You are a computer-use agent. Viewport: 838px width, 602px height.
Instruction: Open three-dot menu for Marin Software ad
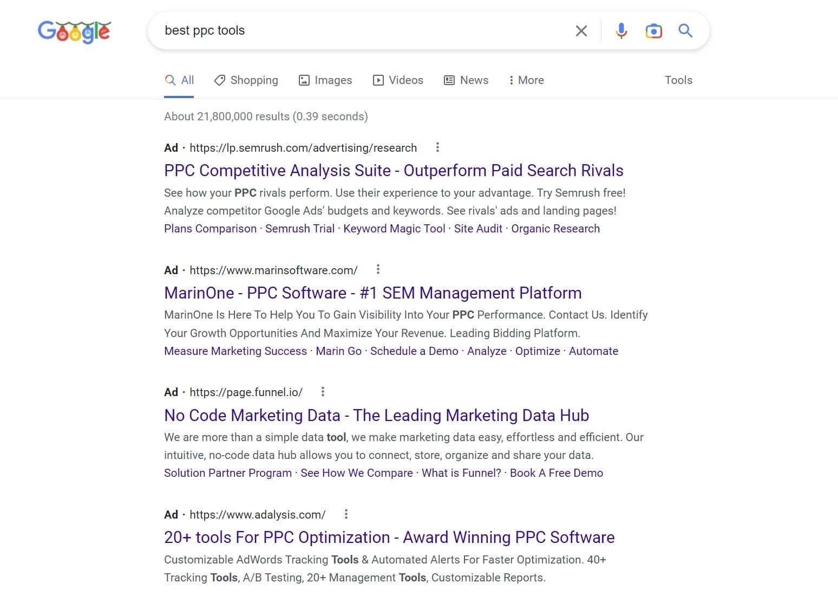click(x=378, y=269)
